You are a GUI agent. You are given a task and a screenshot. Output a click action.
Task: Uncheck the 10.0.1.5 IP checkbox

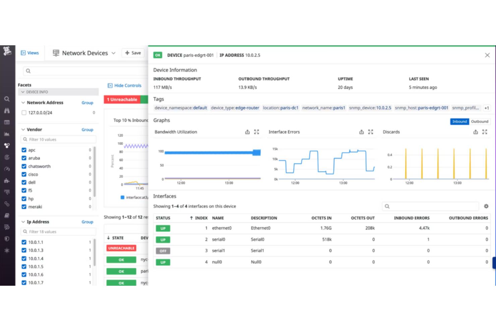pyautogui.click(x=24, y=267)
